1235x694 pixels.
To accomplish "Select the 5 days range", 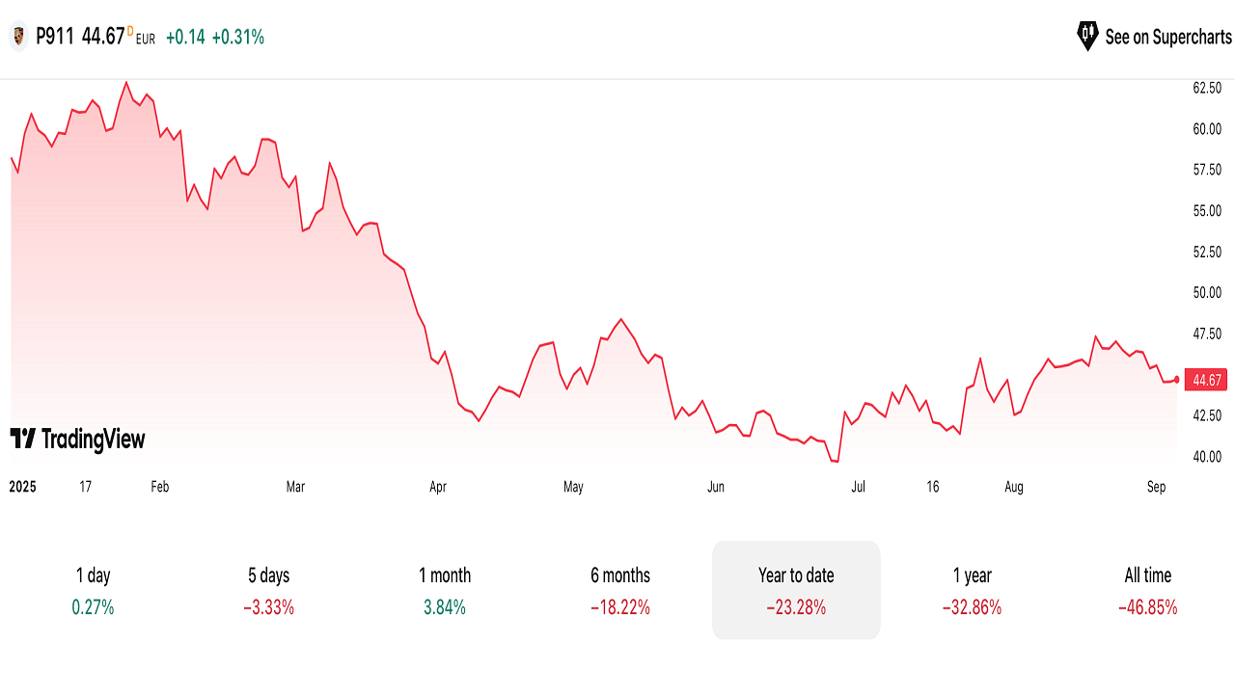I will pyautogui.click(x=268, y=590).
